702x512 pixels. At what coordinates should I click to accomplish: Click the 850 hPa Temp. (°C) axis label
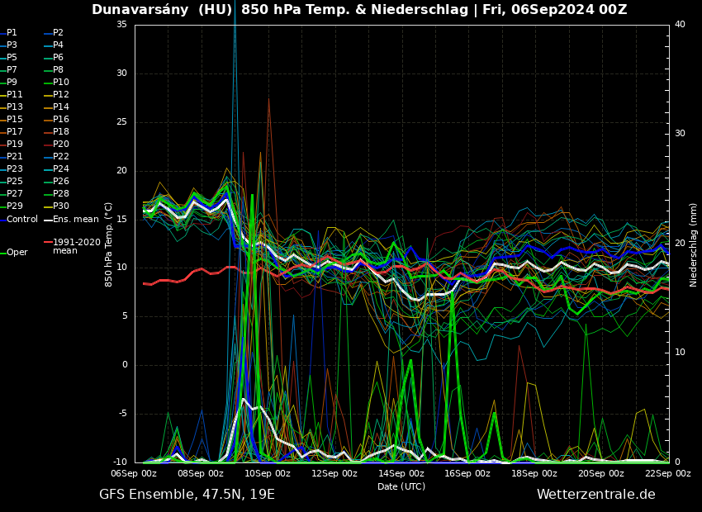109,244
